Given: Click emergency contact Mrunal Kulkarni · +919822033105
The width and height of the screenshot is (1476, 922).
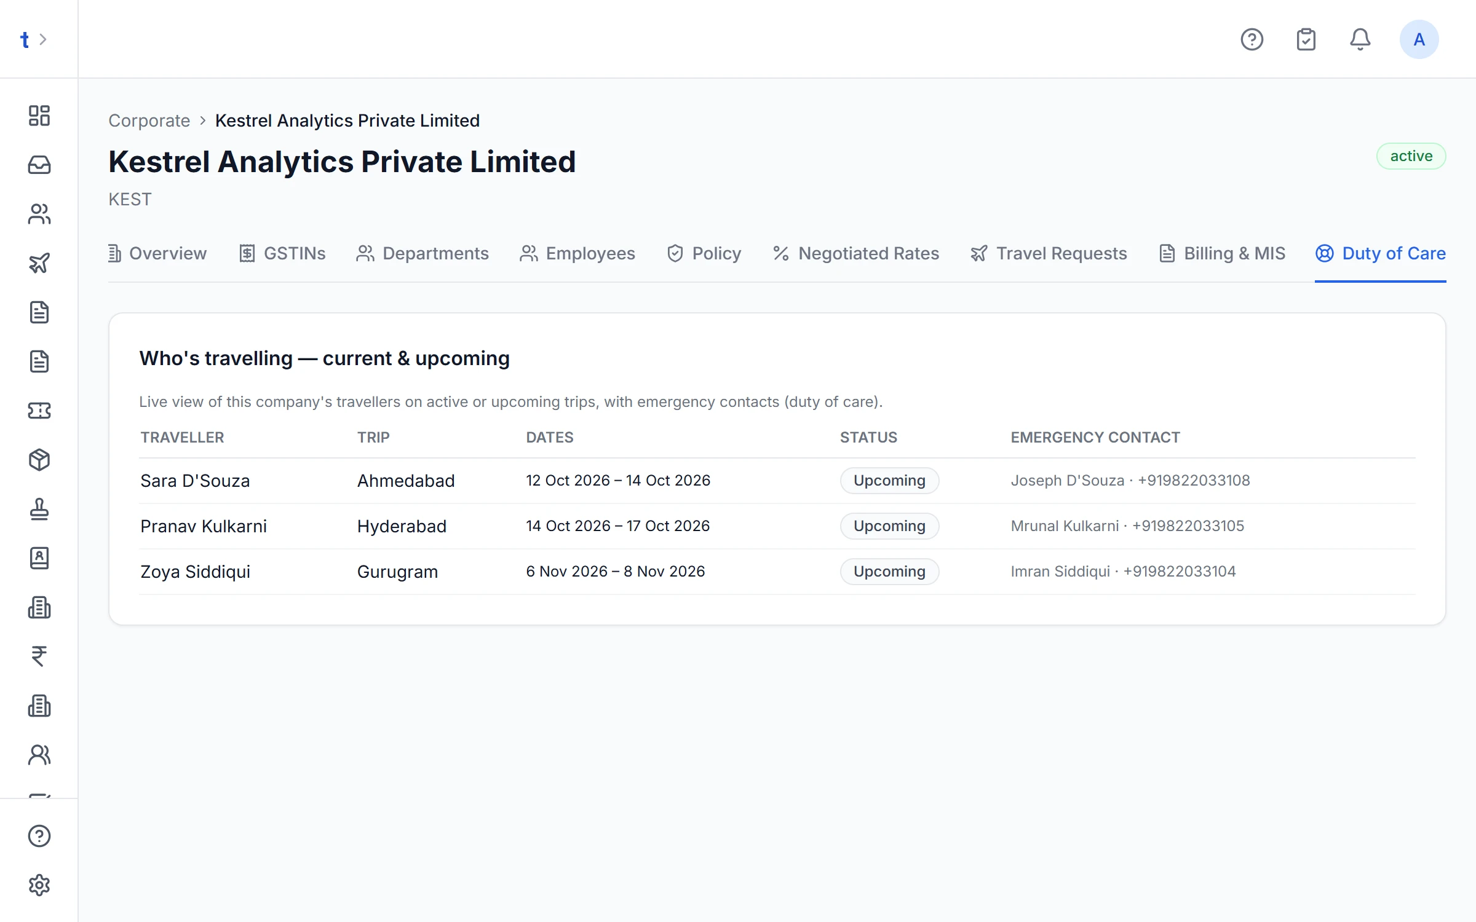Looking at the screenshot, I should tap(1127, 526).
